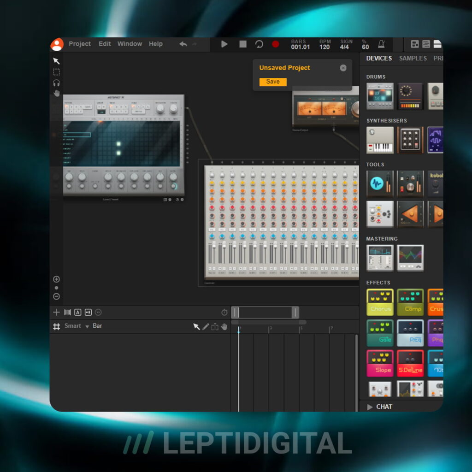This screenshot has width=472, height=472.
Task: Add a new track with plus icon
Action: [x=56, y=312]
